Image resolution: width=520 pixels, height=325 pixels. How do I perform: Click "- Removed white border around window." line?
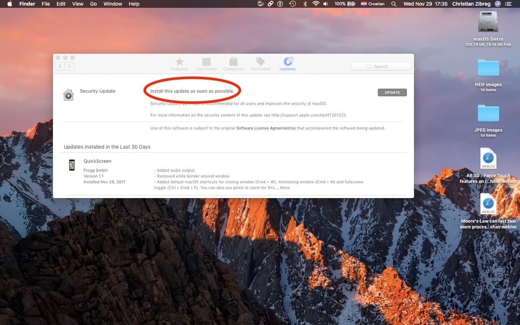tap(192, 176)
